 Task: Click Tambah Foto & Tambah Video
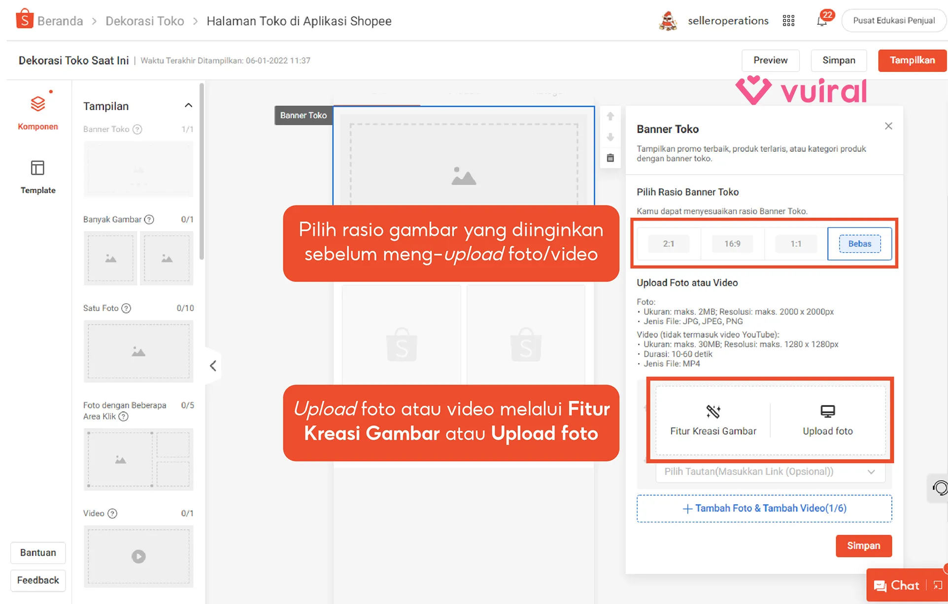[764, 508]
